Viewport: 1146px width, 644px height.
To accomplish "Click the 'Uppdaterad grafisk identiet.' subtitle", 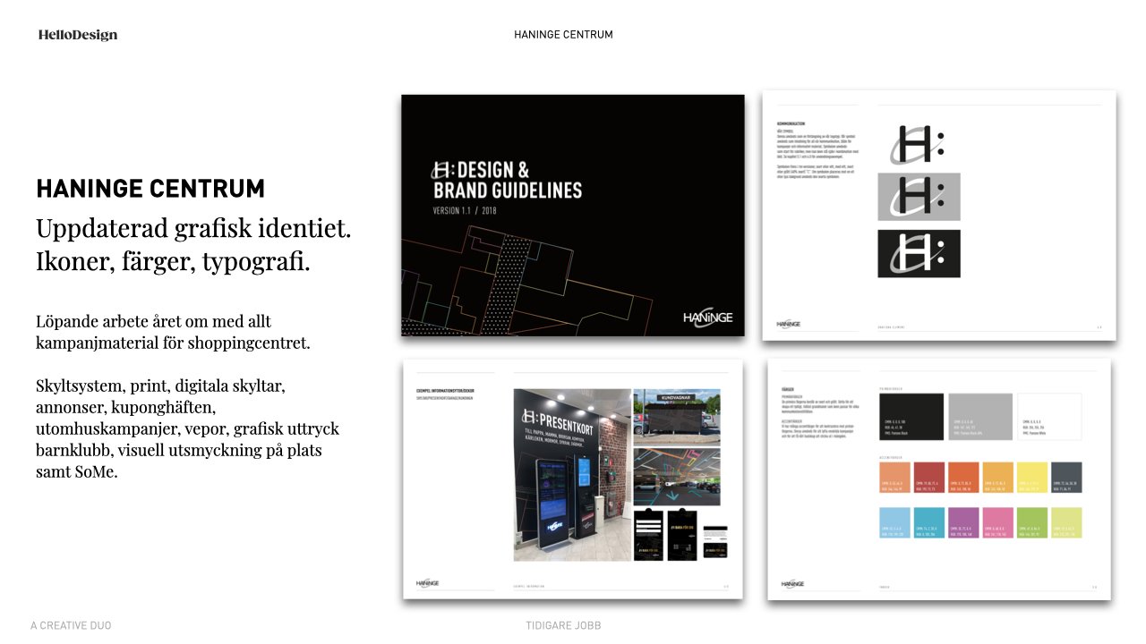I will click(x=193, y=229).
